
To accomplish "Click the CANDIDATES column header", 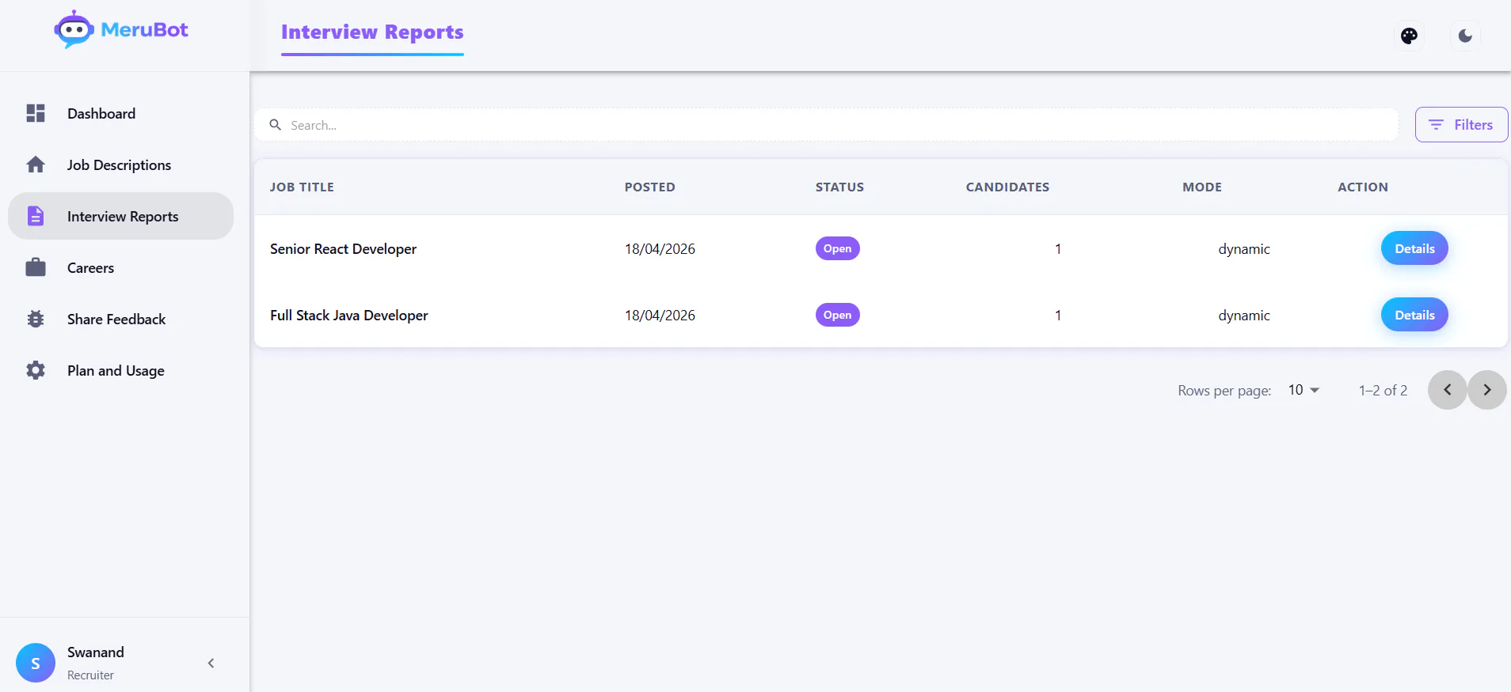I will [1007, 187].
